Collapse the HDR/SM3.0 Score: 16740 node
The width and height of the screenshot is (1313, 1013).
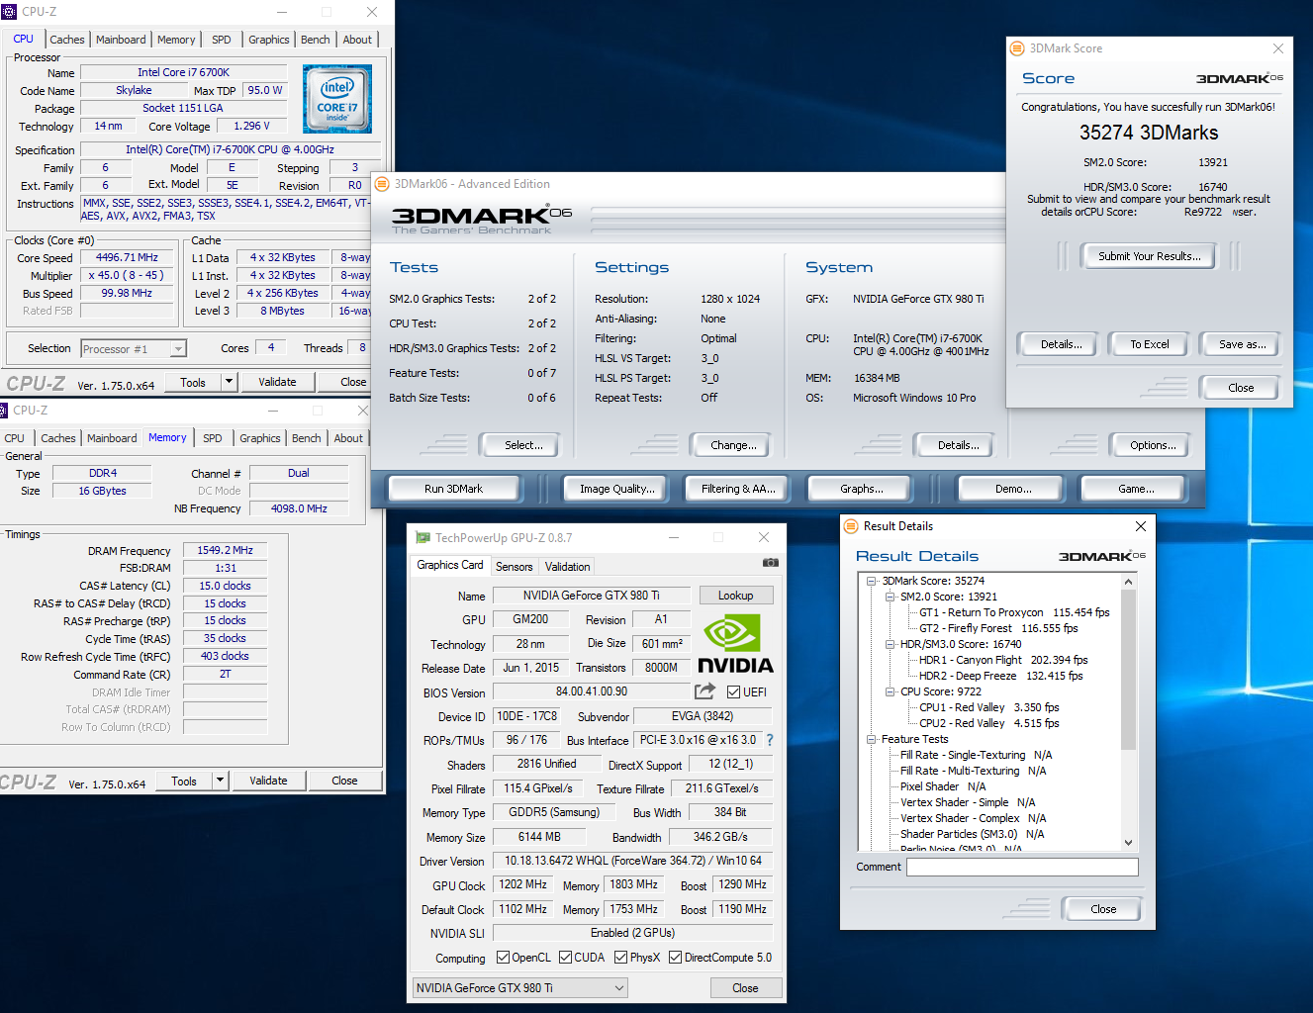[x=891, y=644]
